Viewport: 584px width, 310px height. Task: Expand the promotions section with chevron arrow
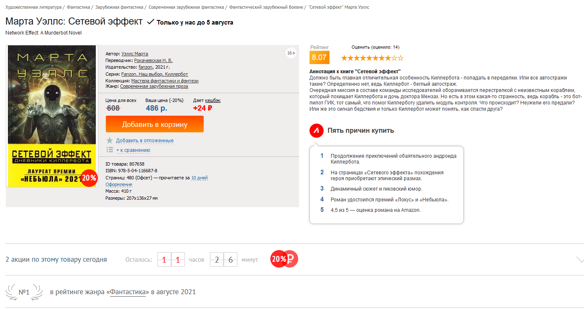[580, 260]
